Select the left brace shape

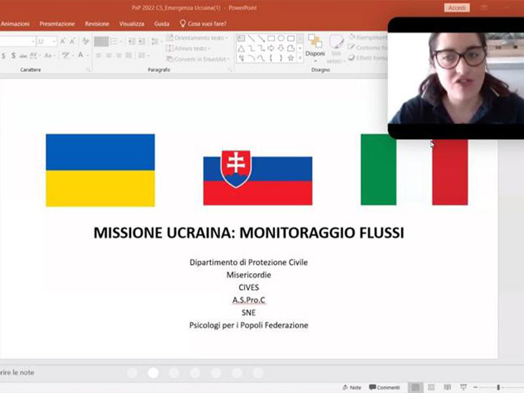pyautogui.click(x=271, y=58)
